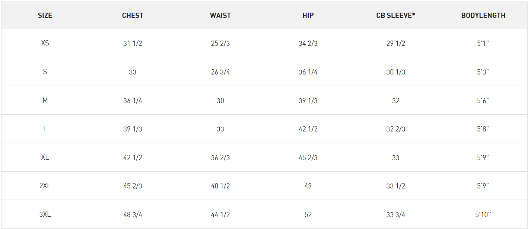528x229 pixels.
Task: Click the SIZE column header
Action: pyautogui.click(x=45, y=16)
